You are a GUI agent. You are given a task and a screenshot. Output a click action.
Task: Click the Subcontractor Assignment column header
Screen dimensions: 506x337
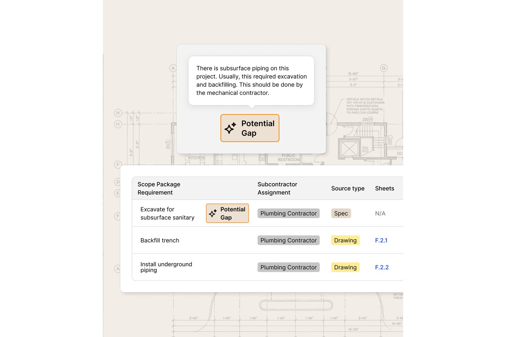click(x=277, y=188)
